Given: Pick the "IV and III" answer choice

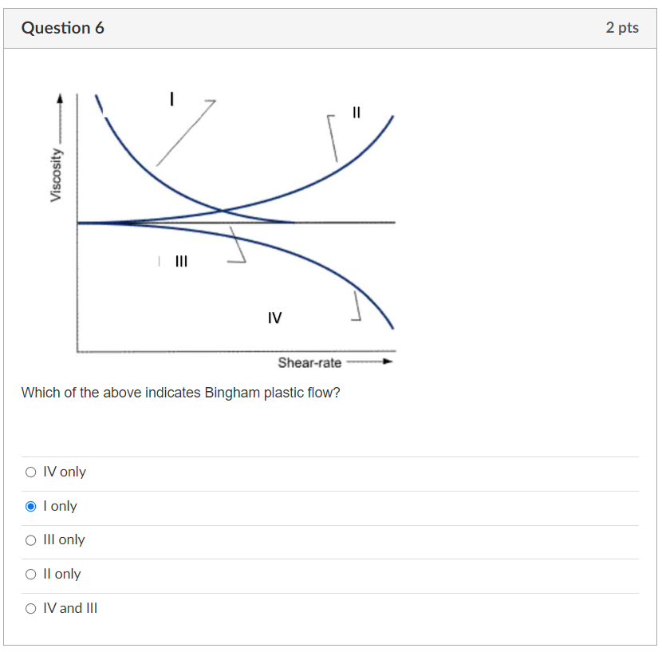Looking at the screenshot, I should click(x=30, y=608).
